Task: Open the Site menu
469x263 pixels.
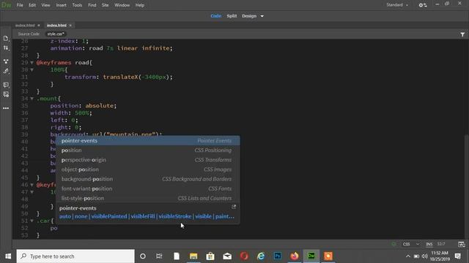Action: 105,5
